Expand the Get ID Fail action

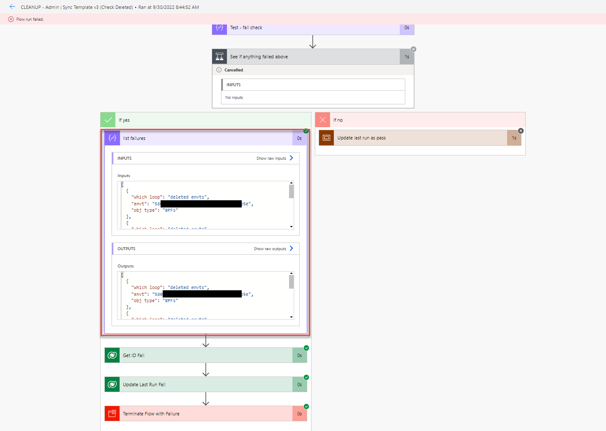point(206,355)
